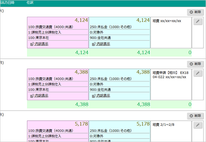Image resolution: width=206 pixels, height=142 pixels.
Task: Select 100:旅費交通費 in 4,388 entry
Action: 51,79
